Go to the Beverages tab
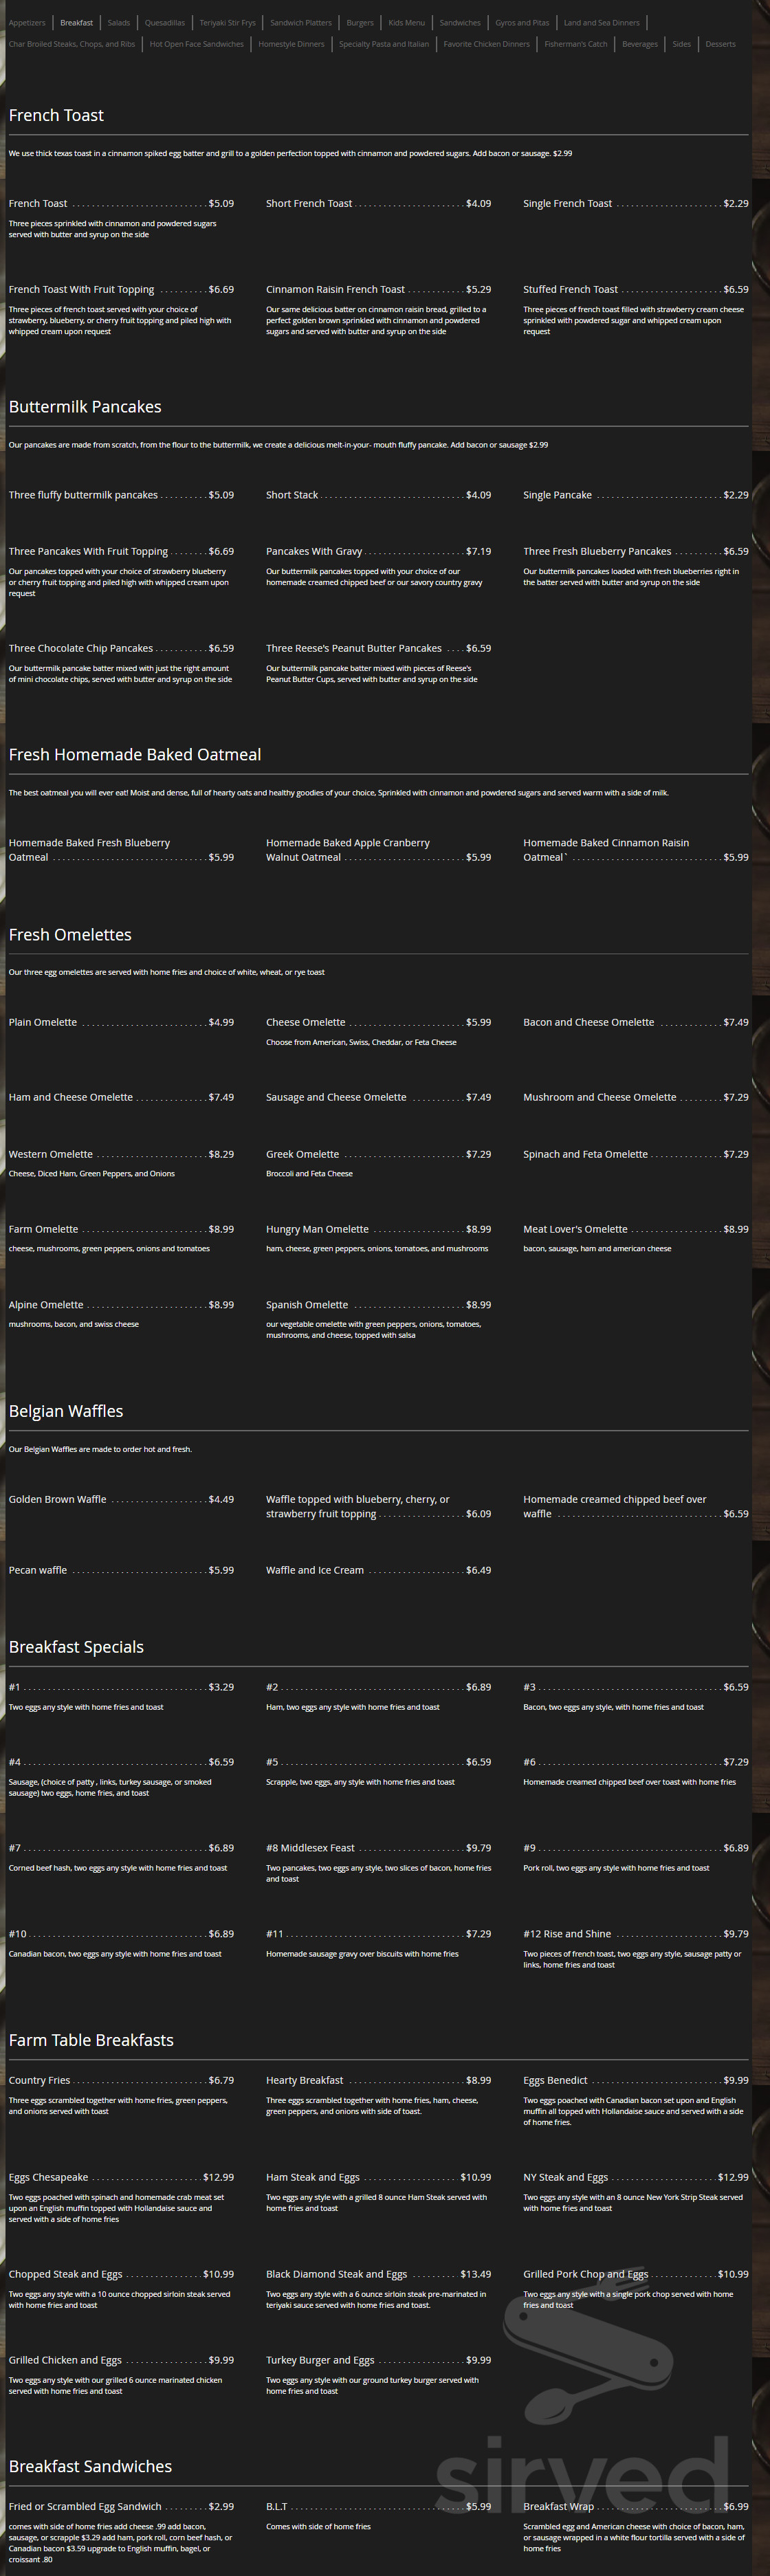This screenshot has height=2576, width=770. click(639, 44)
